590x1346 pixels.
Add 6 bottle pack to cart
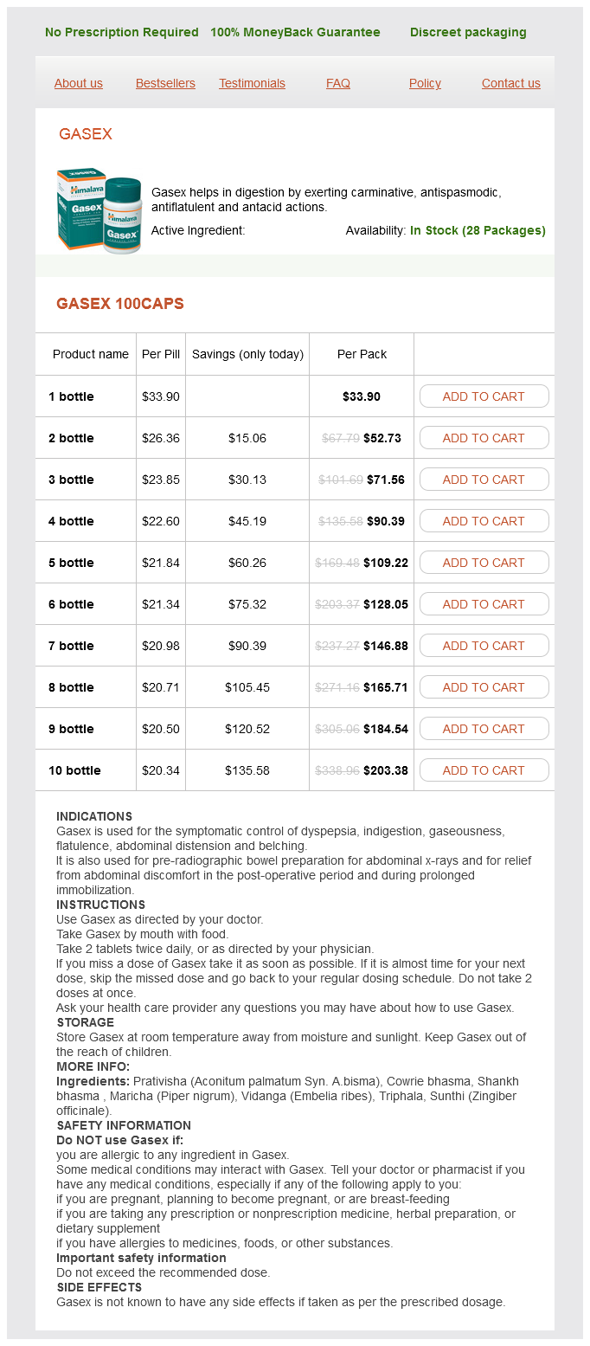tap(484, 604)
